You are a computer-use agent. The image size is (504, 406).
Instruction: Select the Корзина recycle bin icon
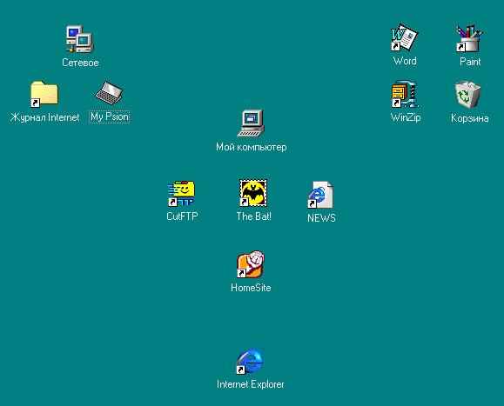point(468,94)
